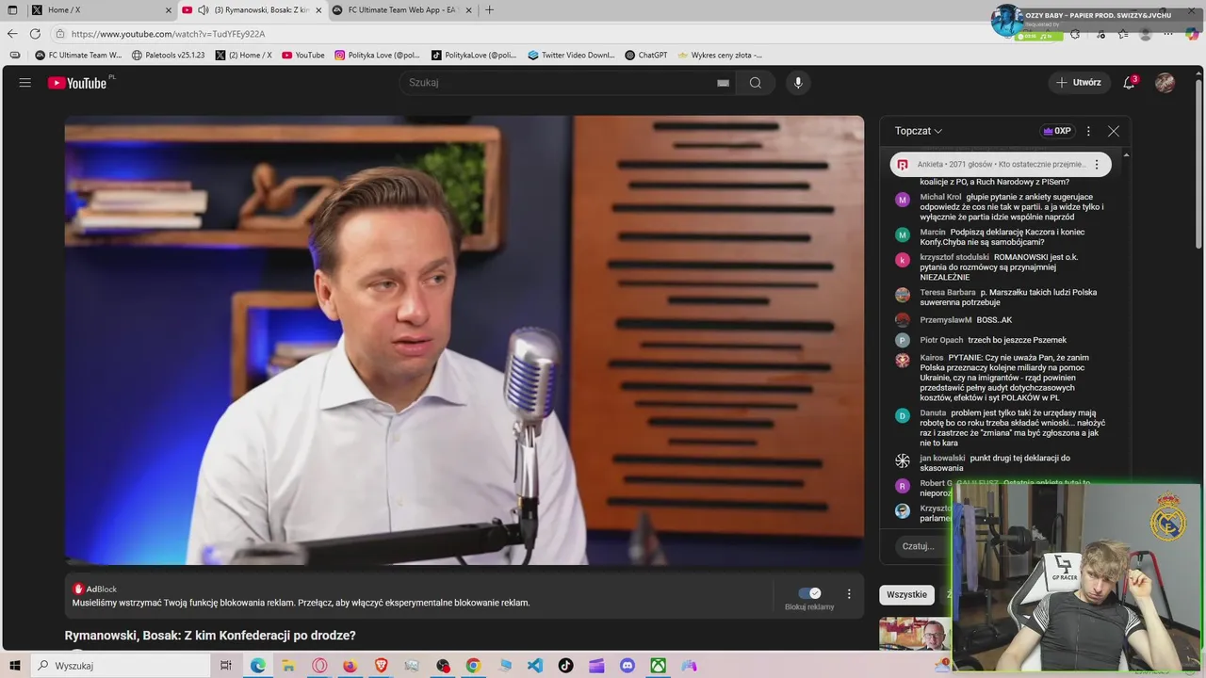Click the YouTube search magnifier button
The image size is (1206, 678).
tap(756, 83)
